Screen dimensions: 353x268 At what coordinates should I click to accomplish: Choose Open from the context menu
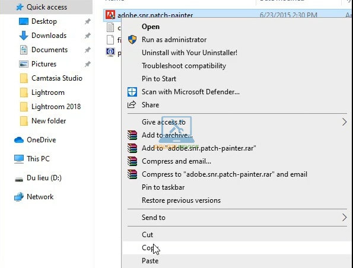[x=151, y=27]
